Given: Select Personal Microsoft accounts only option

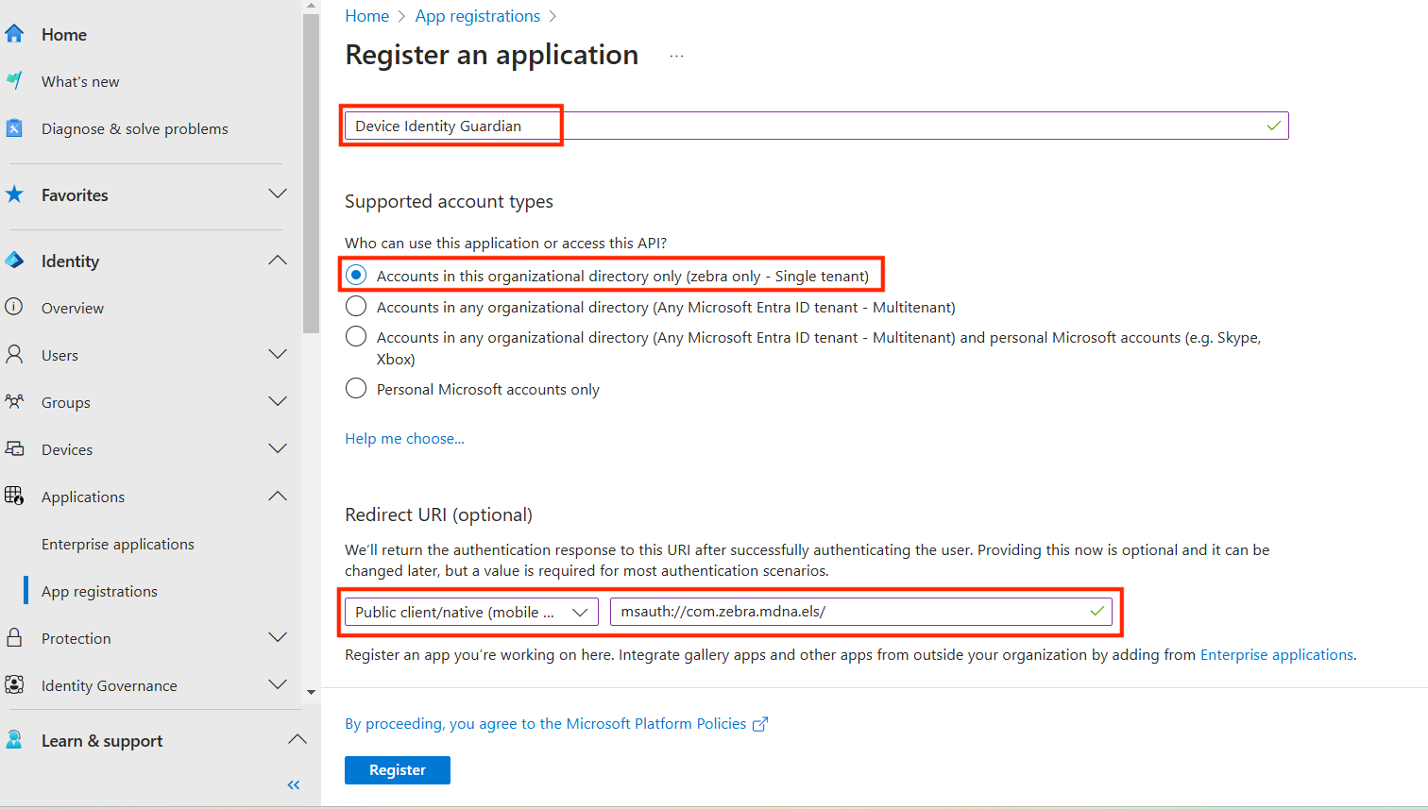Looking at the screenshot, I should (356, 389).
